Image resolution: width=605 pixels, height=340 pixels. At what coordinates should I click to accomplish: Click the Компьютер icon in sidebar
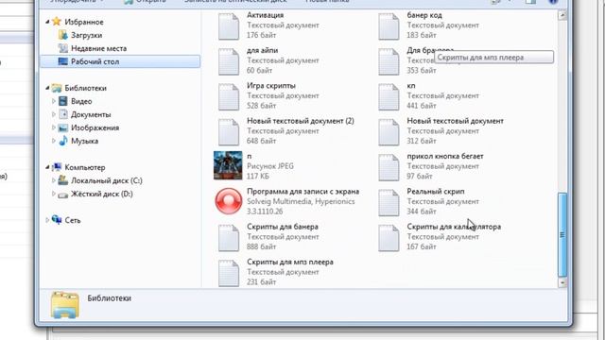pyautogui.click(x=57, y=167)
